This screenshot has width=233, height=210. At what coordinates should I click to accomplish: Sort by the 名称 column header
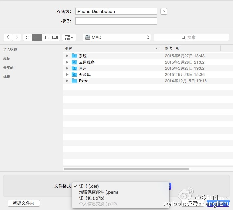(x=112, y=48)
